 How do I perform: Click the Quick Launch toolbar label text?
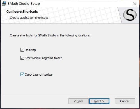click(39, 75)
